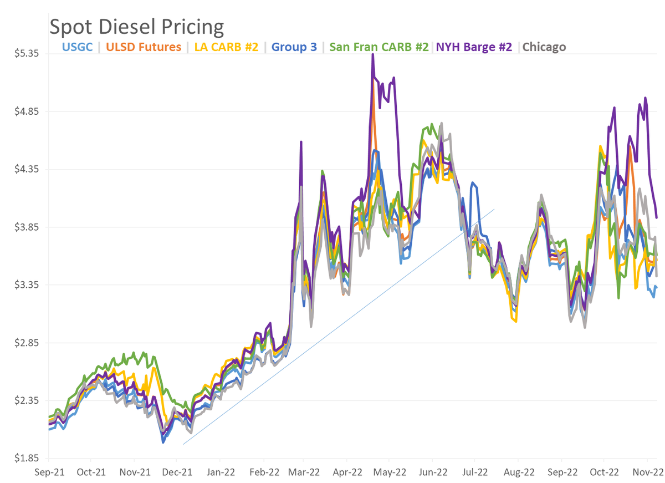Click the Oct-21 x-axis label
The width and height of the screenshot is (665, 483).
coord(91,472)
